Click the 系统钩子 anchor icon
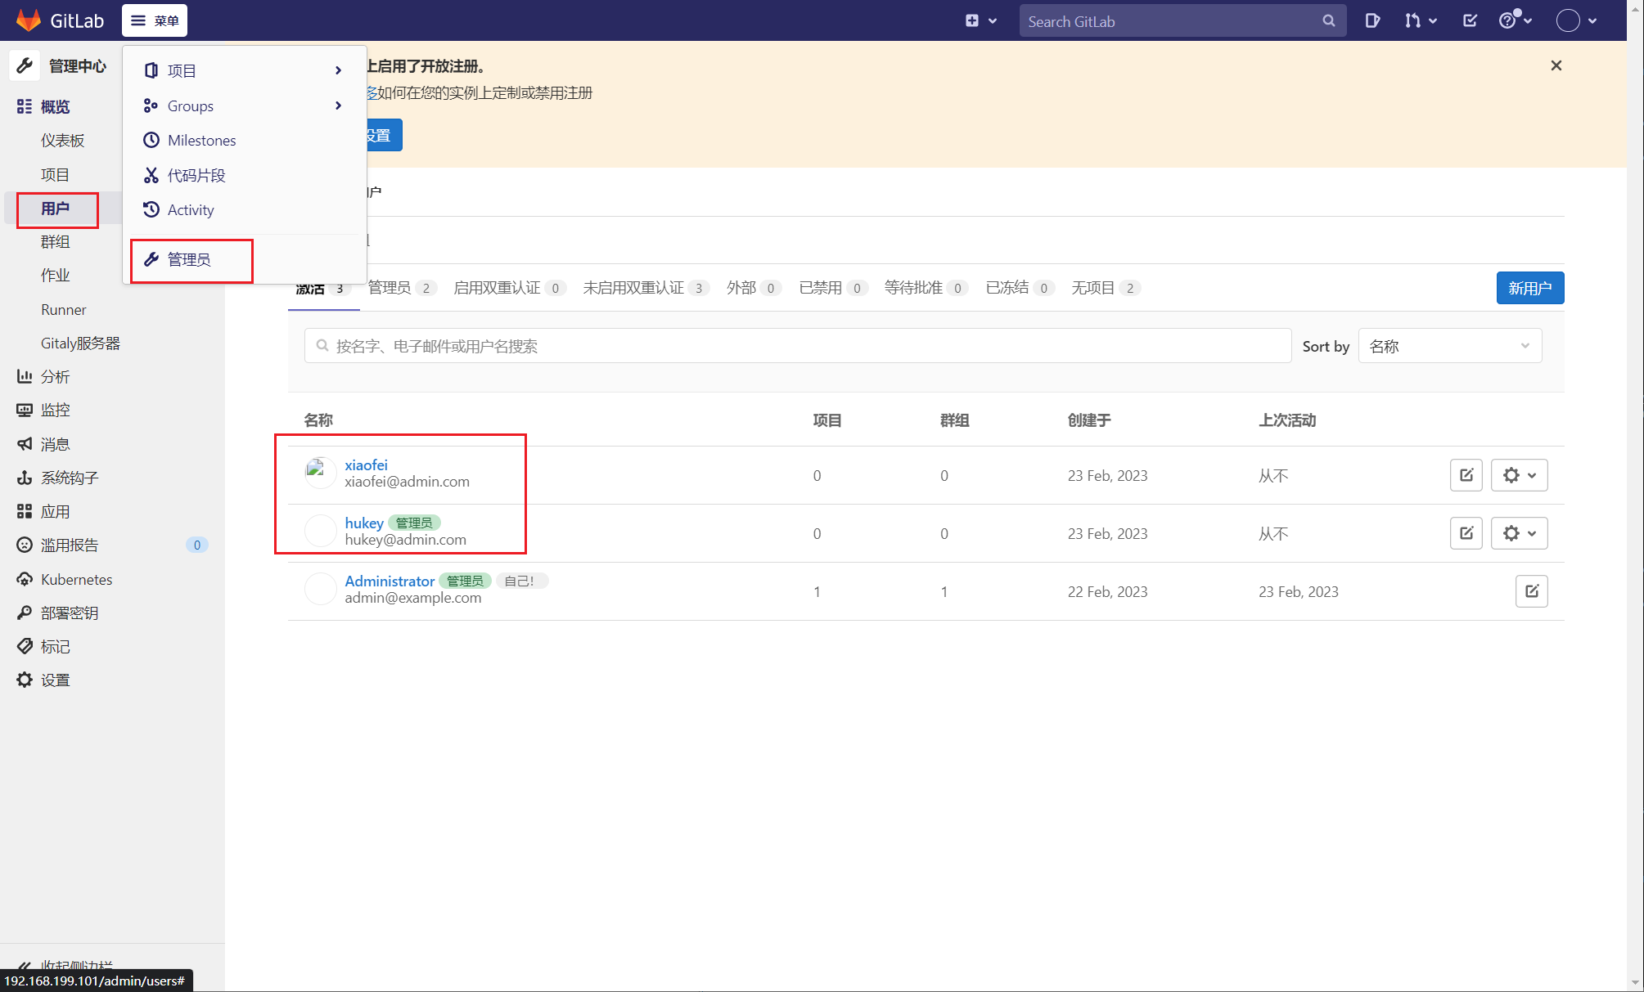The image size is (1644, 992). 25,478
